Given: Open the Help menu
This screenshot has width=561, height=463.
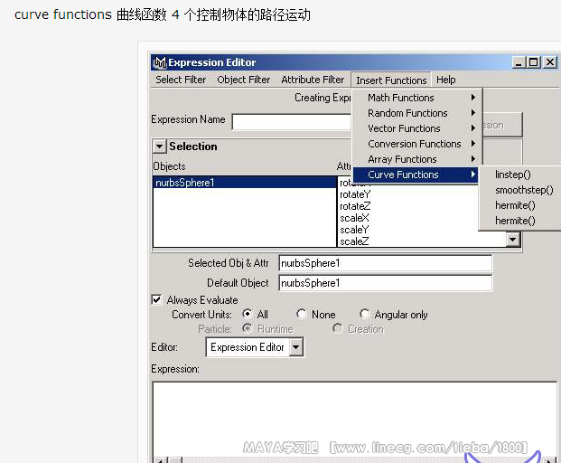Looking at the screenshot, I should point(445,80).
